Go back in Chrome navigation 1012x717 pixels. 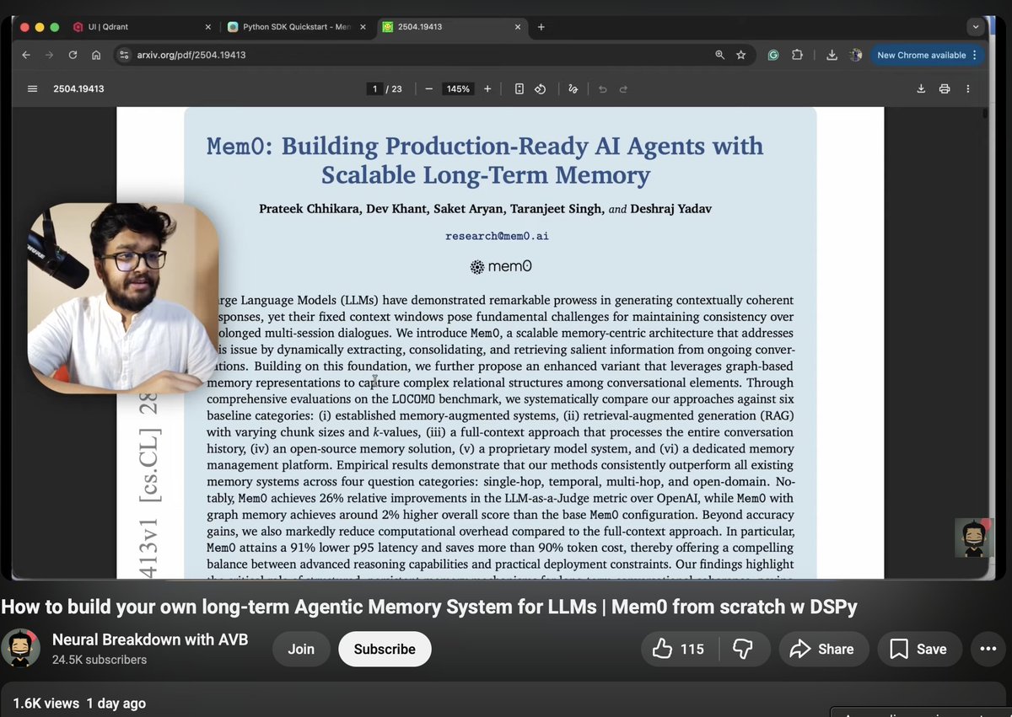tap(26, 55)
